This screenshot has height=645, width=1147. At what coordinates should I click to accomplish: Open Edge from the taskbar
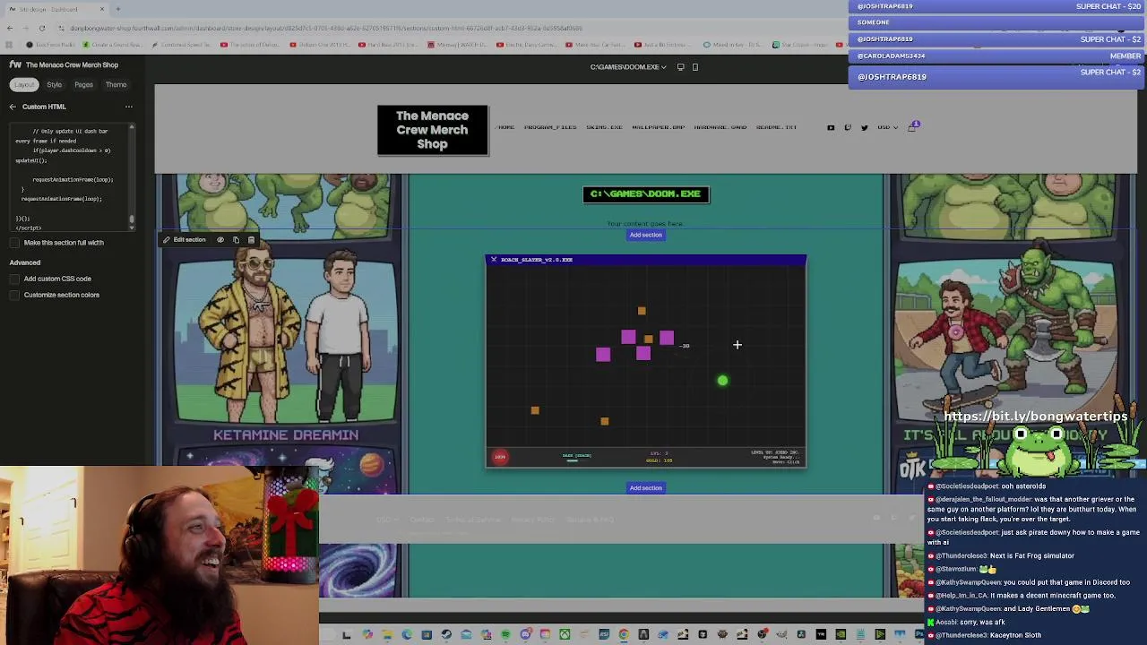(407, 634)
